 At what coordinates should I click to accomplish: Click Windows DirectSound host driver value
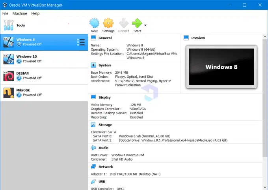128,155
